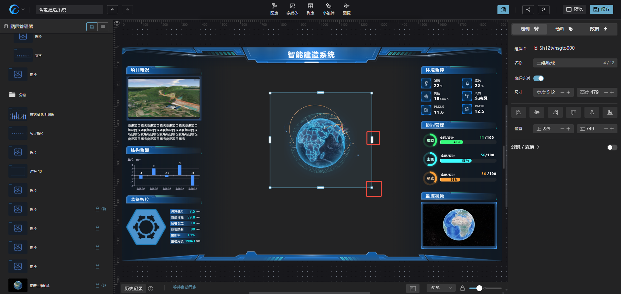Open the user account icon
Screen dimensions: 621x294
[x=543, y=10]
